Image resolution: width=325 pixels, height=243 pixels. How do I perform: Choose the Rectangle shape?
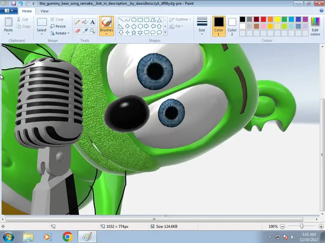tap(140, 20)
